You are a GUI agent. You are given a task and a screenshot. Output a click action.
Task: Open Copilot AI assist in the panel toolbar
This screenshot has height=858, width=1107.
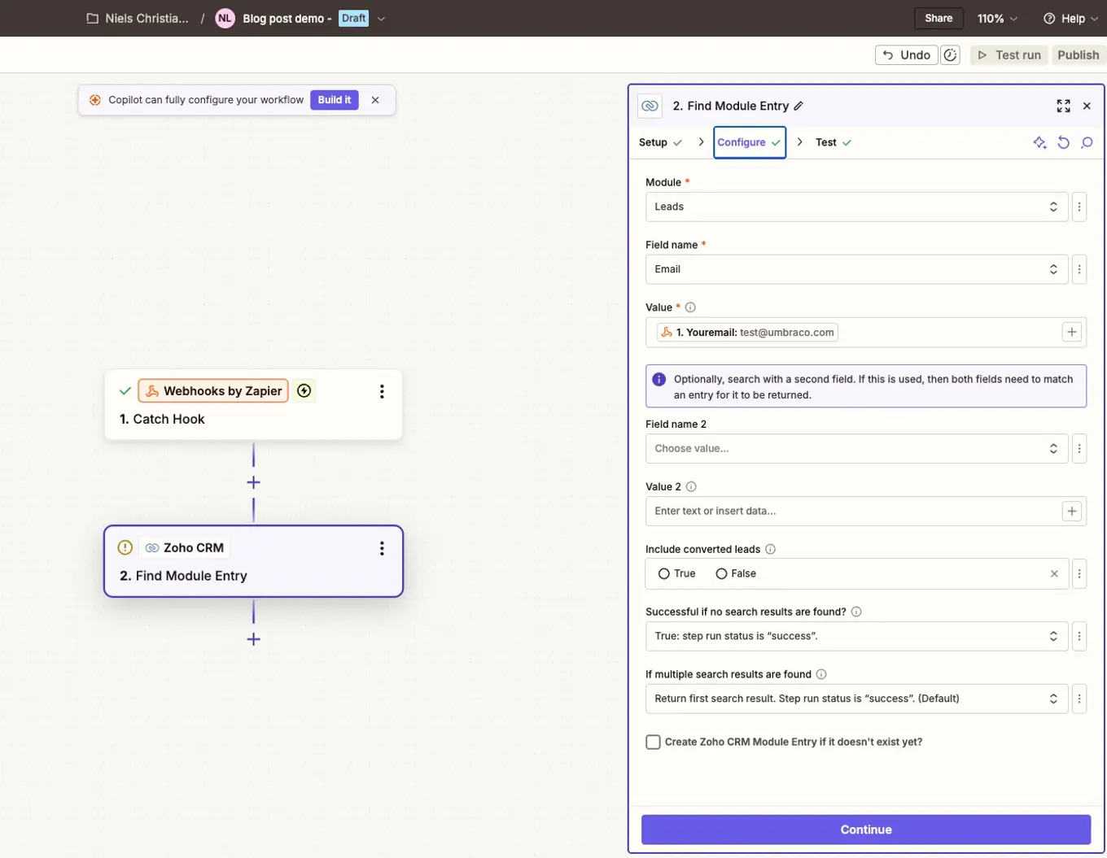pyautogui.click(x=1039, y=142)
